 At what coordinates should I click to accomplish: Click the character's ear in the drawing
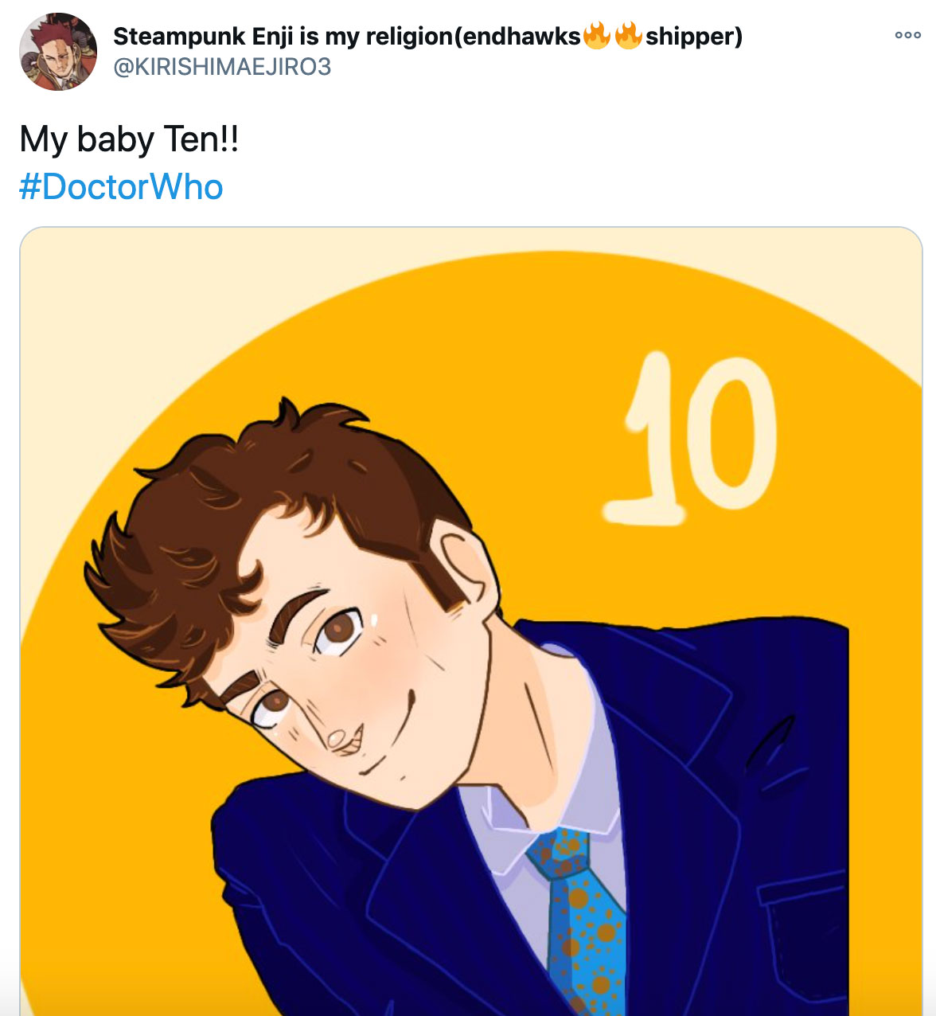point(469,571)
